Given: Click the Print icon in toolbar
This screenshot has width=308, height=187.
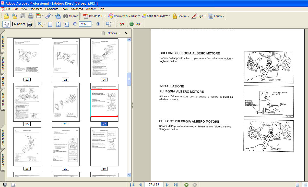Looking at the screenshot, I should (x=31, y=16).
